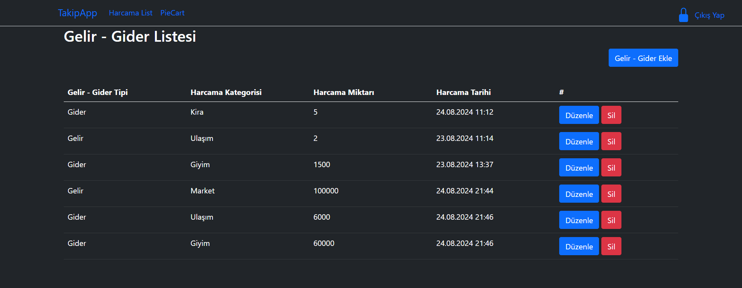The image size is (742, 288).
Task: Go to Harcama List menu item
Action: tap(131, 13)
